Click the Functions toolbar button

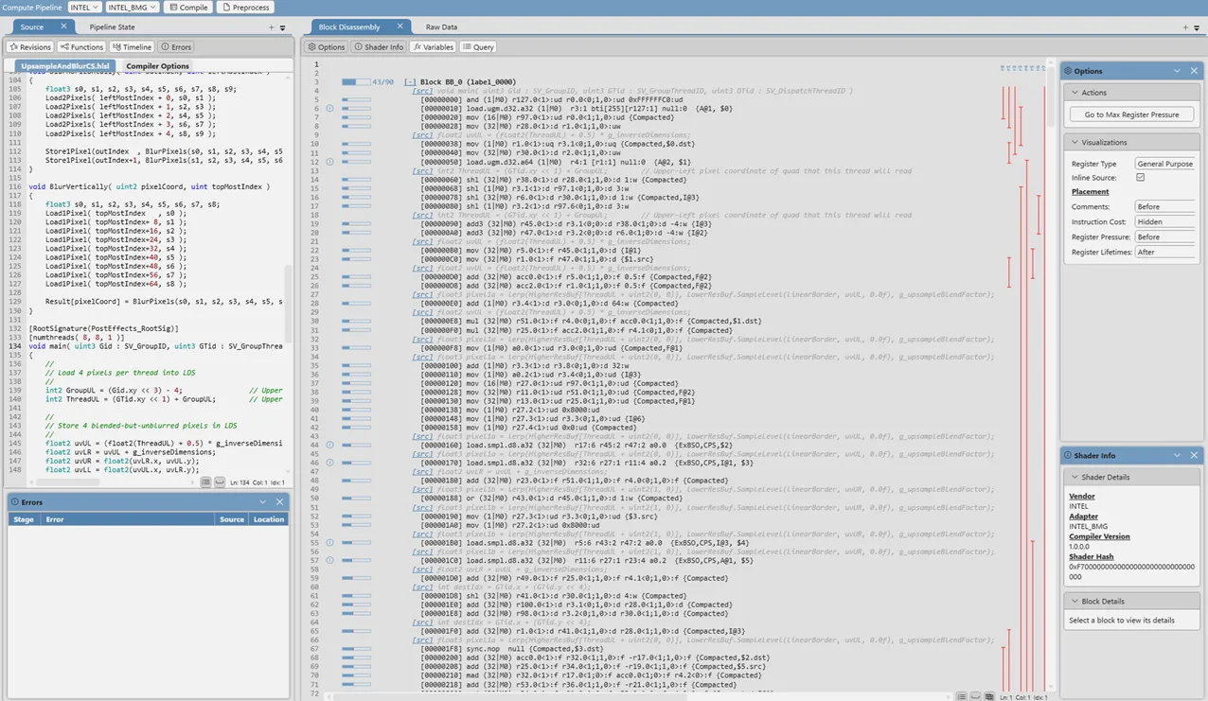click(81, 46)
